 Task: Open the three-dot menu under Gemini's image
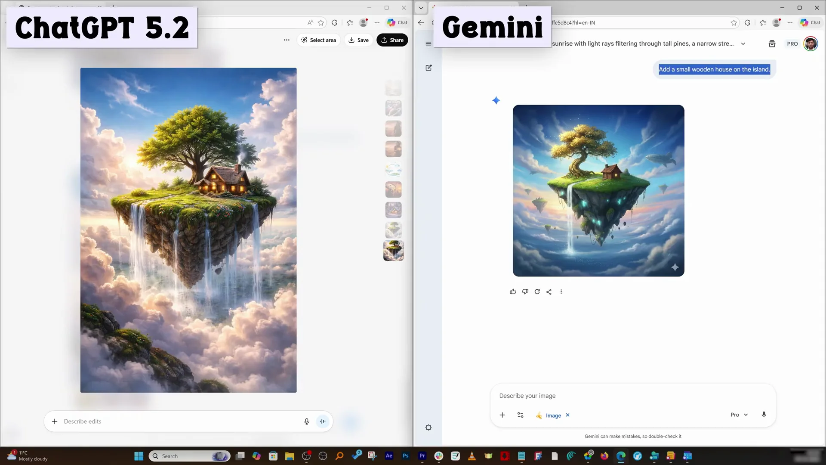pos(561,291)
